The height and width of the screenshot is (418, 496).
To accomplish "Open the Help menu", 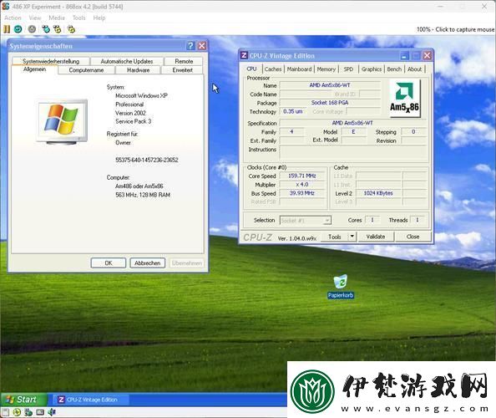I will point(99,18).
